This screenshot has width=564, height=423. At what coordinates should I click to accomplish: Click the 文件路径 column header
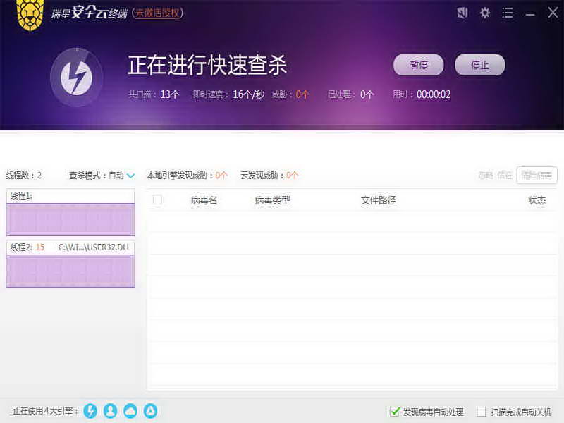point(379,200)
